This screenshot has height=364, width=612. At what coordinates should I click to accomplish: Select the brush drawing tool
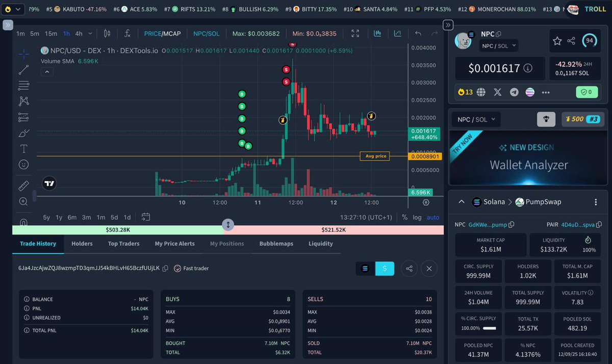(x=23, y=133)
